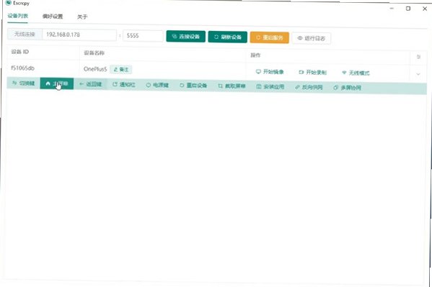Click the 无线连接 label
The height and width of the screenshot is (287, 432).
pyautogui.click(x=25, y=34)
